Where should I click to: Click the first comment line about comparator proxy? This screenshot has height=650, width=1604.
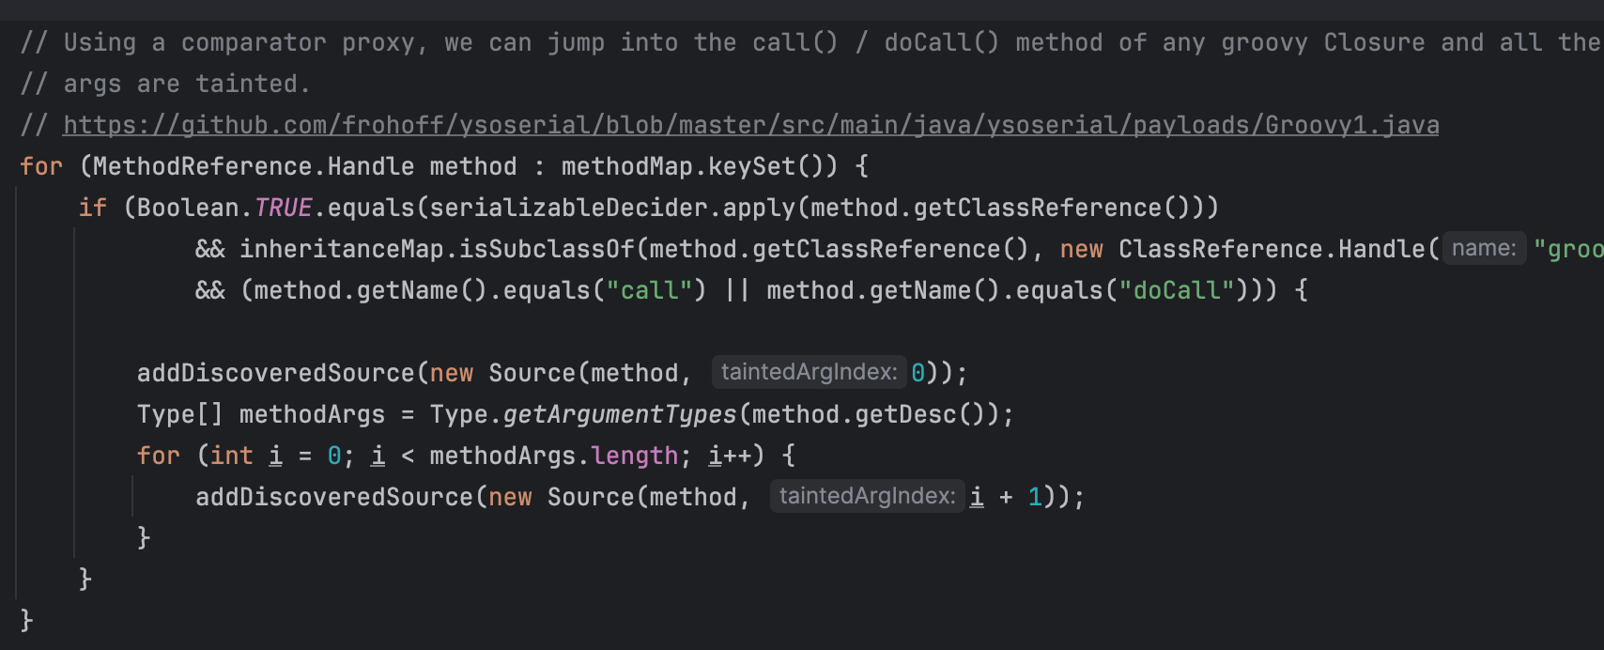pos(810,42)
